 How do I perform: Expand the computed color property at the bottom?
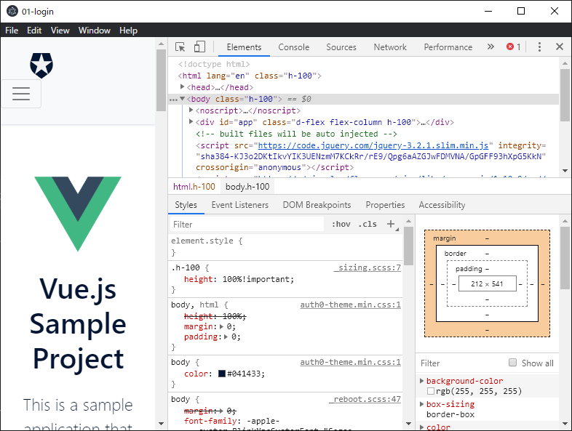(x=421, y=427)
